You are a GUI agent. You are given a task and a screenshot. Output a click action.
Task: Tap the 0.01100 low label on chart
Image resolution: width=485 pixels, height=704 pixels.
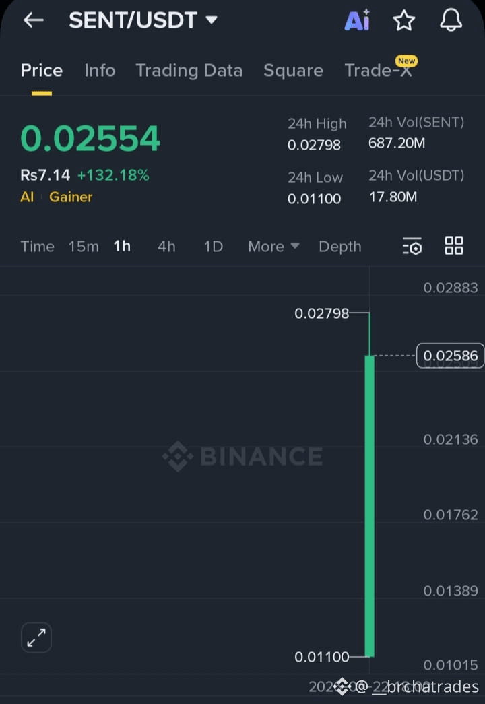point(321,658)
